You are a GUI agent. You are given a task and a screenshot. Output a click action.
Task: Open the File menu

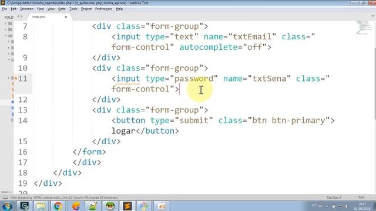click(4, 9)
